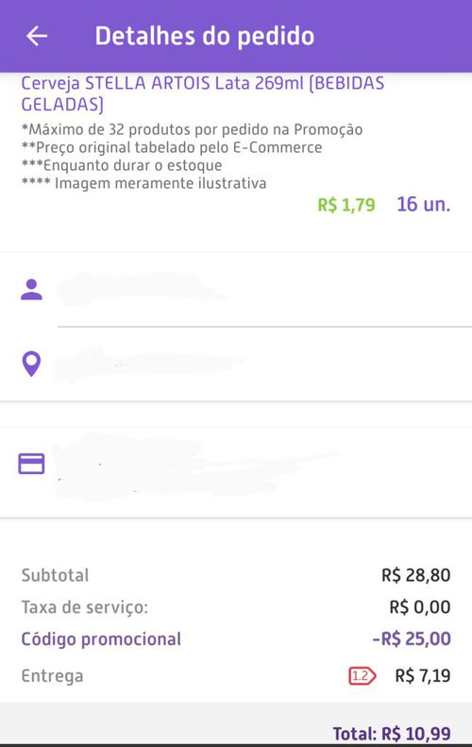Tap the back arrow in the header

click(x=37, y=36)
